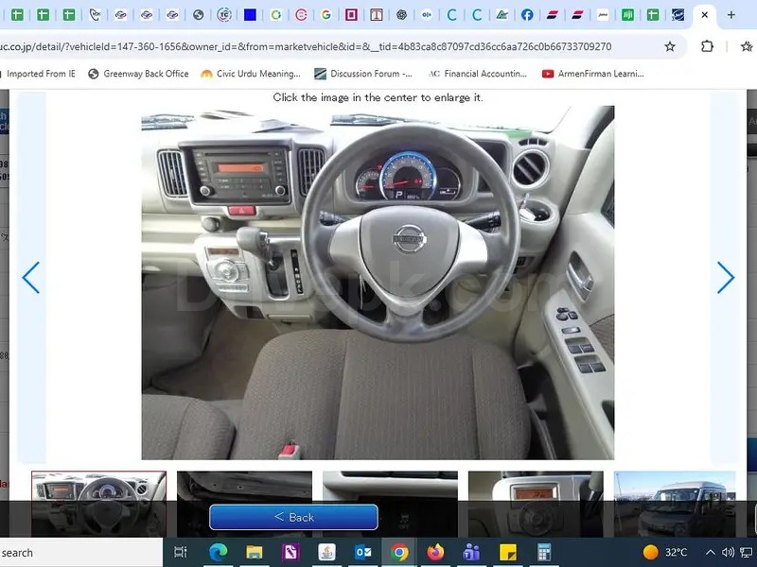Expand the hidden system tray icons

tap(711, 552)
